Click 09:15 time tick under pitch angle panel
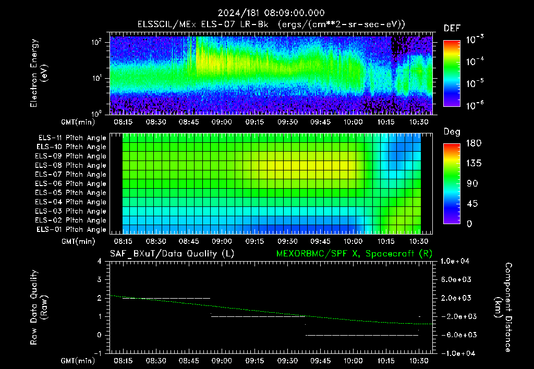Image resolution: width=534 pixels, height=369 pixels. [254, 241]
